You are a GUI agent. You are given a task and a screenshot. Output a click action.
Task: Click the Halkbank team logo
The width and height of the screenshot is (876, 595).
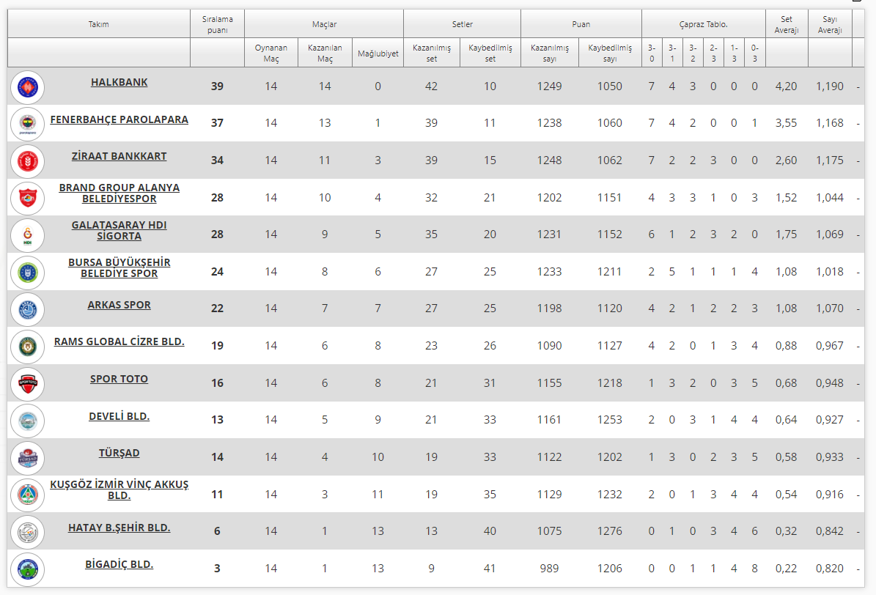[x=28, y=86]
